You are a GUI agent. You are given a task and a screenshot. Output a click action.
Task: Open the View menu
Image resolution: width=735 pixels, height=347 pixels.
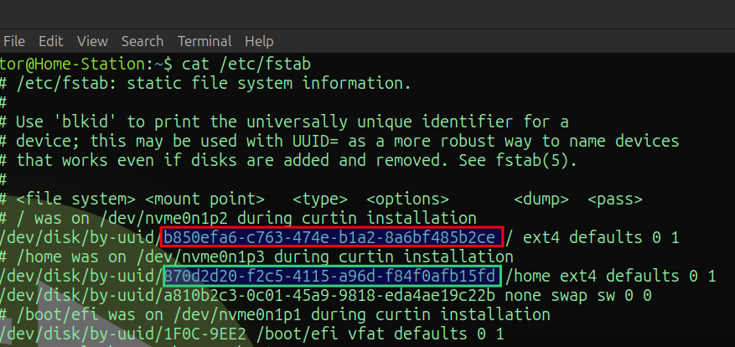92,41
